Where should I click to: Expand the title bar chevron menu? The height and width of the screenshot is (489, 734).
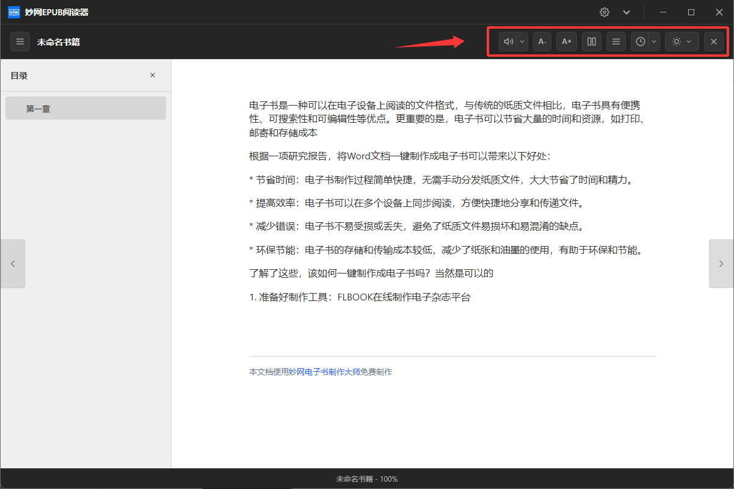click(627, 12)
